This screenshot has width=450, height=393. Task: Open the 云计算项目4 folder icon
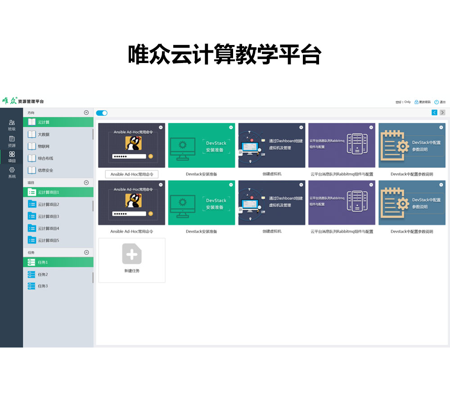(x=32, y=228)
